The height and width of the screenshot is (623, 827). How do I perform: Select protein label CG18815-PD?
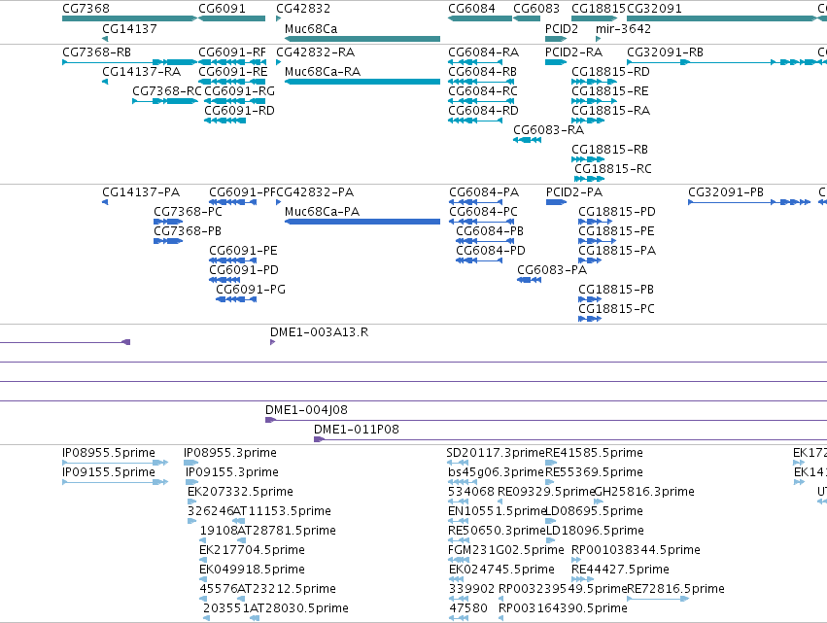617,212
